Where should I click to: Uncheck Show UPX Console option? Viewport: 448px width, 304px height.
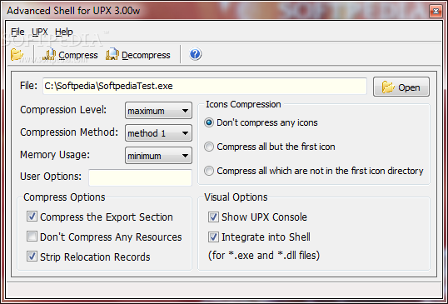tap(213, 217)
